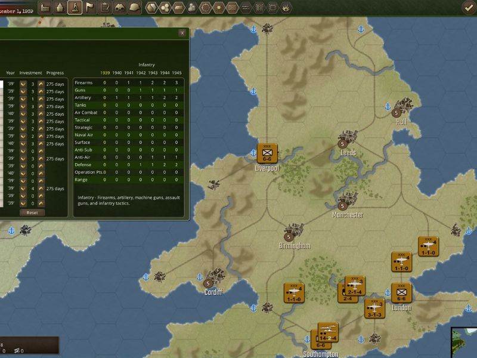Select the Air Combat stat row label
Viewport: 477px width, 358px height.
[x=86, y=112]
